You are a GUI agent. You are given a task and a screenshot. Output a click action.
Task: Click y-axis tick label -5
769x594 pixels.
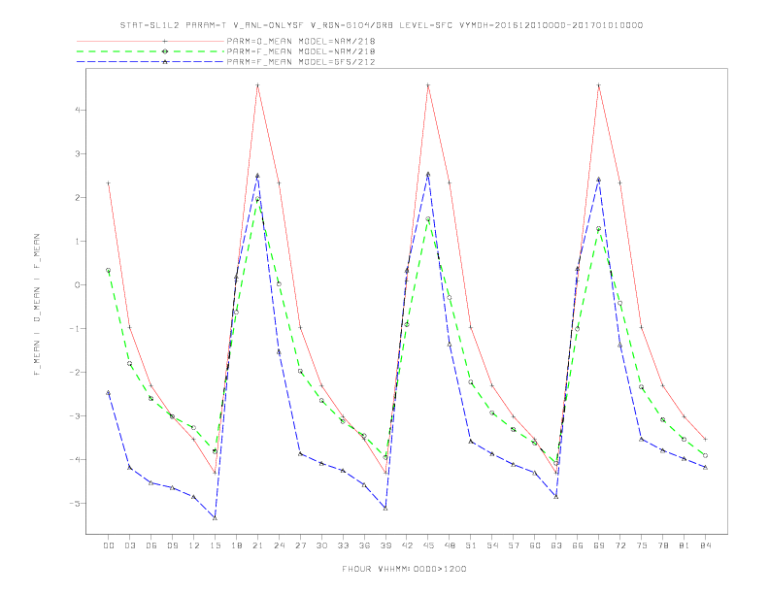(x=75, y=504)
